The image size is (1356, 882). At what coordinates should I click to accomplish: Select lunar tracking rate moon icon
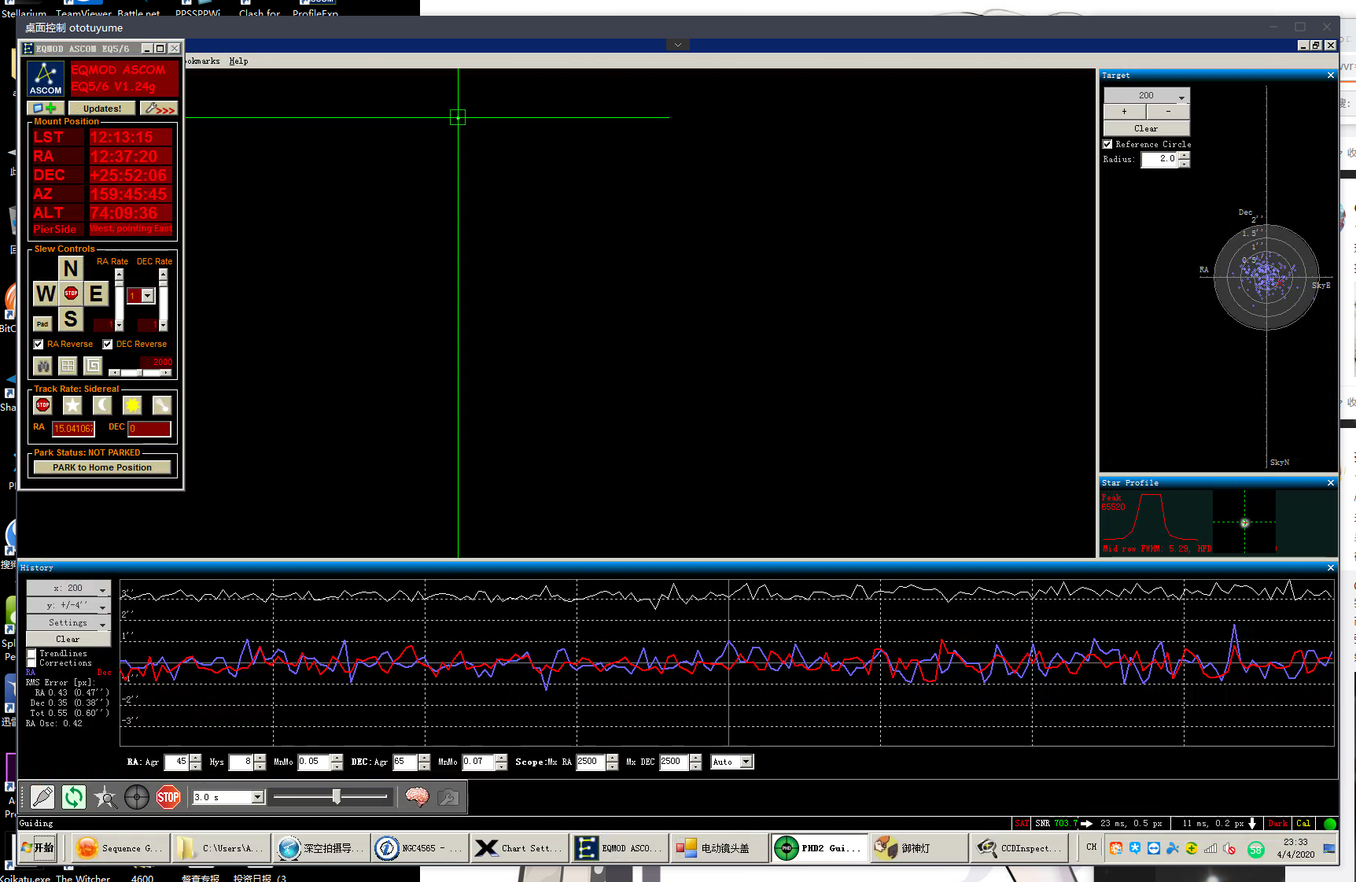(102, 405)
